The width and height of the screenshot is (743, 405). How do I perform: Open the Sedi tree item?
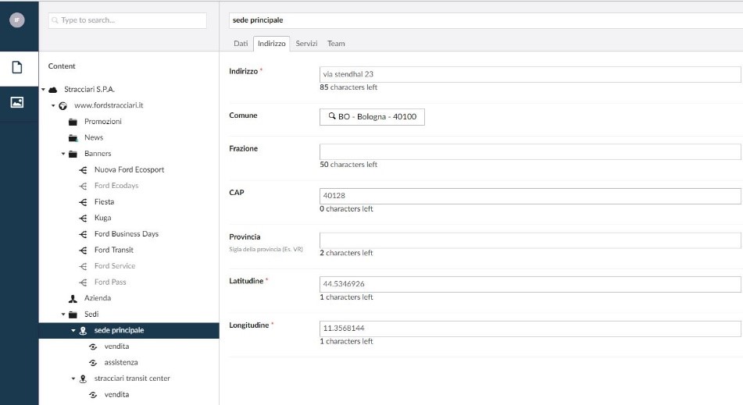click(x=91, y=314)
